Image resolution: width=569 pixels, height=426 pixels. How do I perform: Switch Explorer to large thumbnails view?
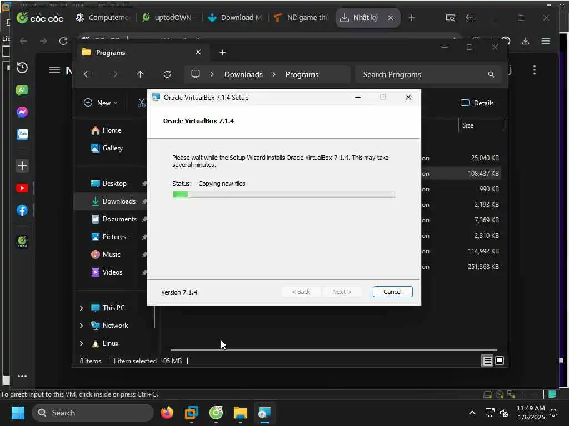[500, 361]
